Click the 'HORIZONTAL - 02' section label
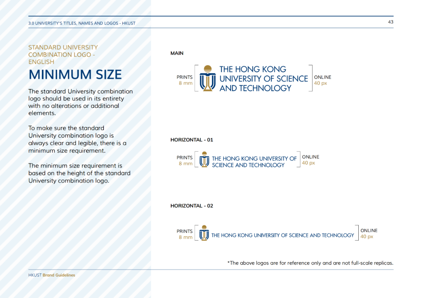 [191, 206]
